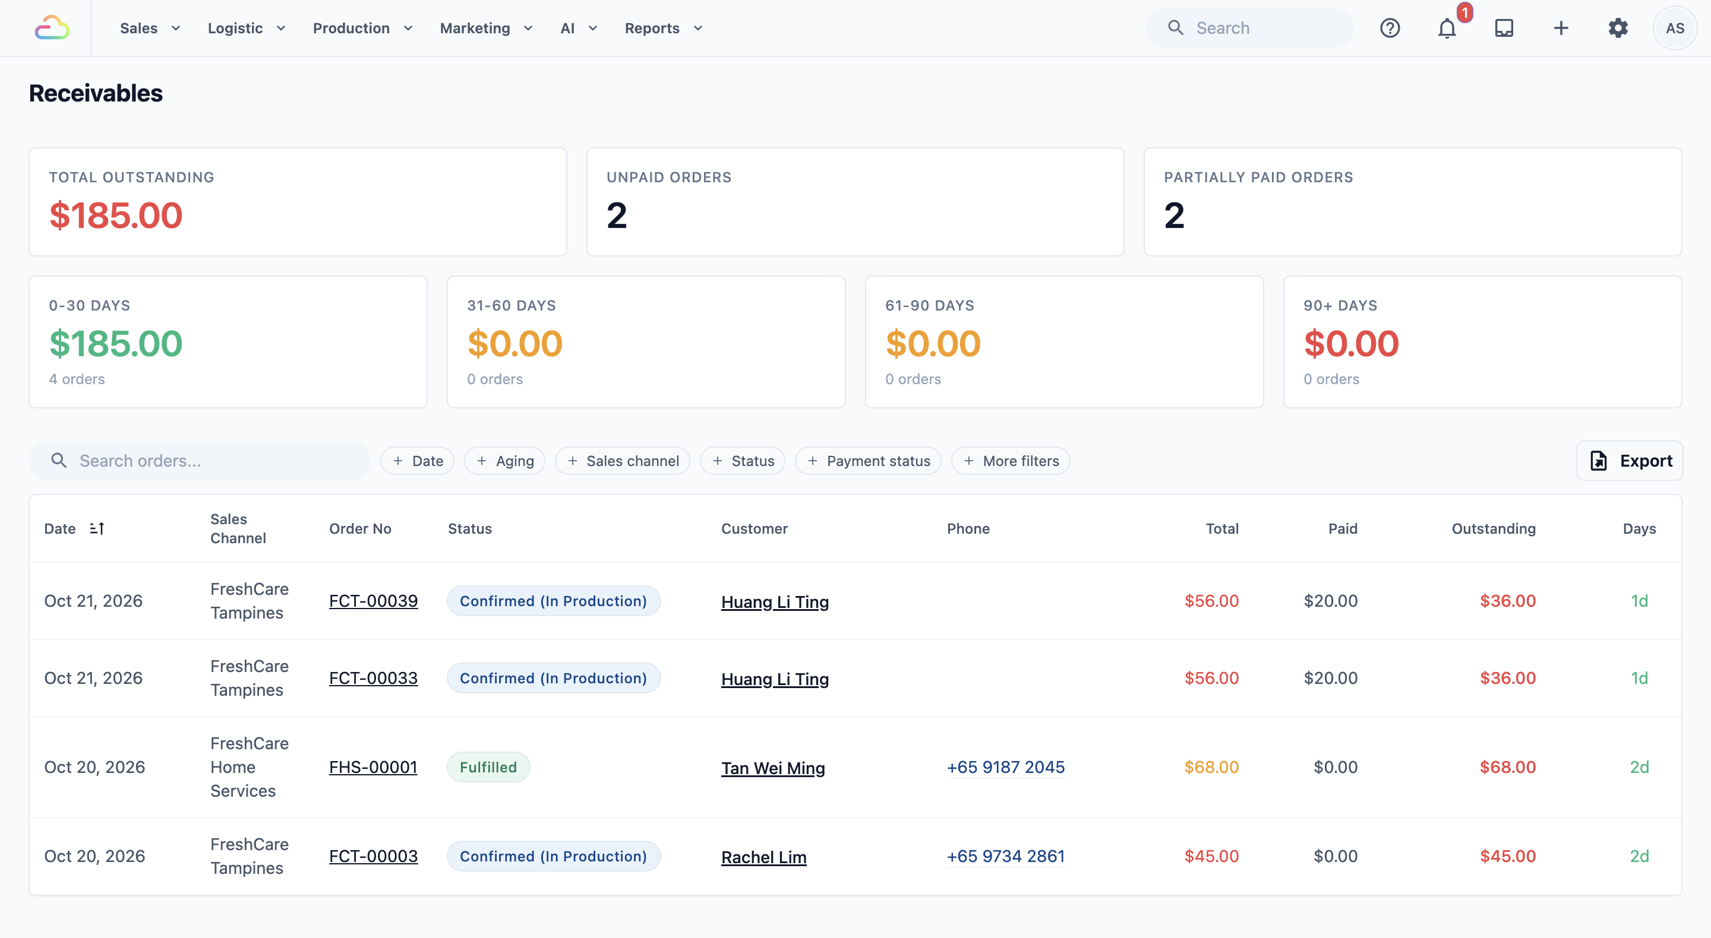Screen dimensions: 1711x938
Task: Expand the Logistic menu
Action: [x=247, y=28]
